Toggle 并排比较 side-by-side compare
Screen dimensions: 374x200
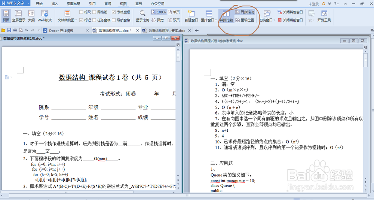226,16
